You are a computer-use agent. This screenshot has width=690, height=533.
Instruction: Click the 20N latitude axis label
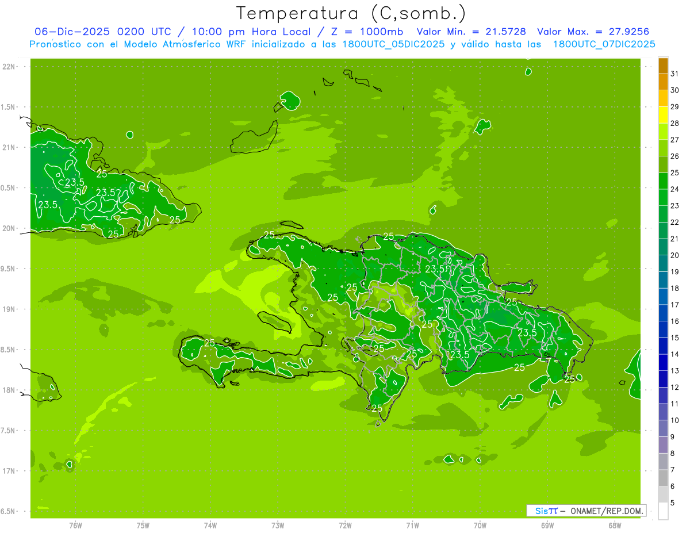point(9,228)
